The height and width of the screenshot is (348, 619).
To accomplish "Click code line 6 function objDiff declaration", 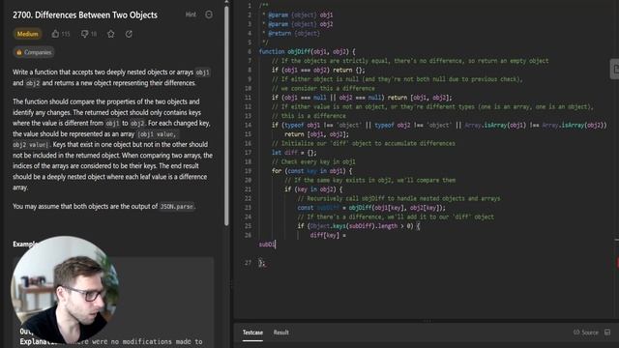I will [x=308, y=51].
